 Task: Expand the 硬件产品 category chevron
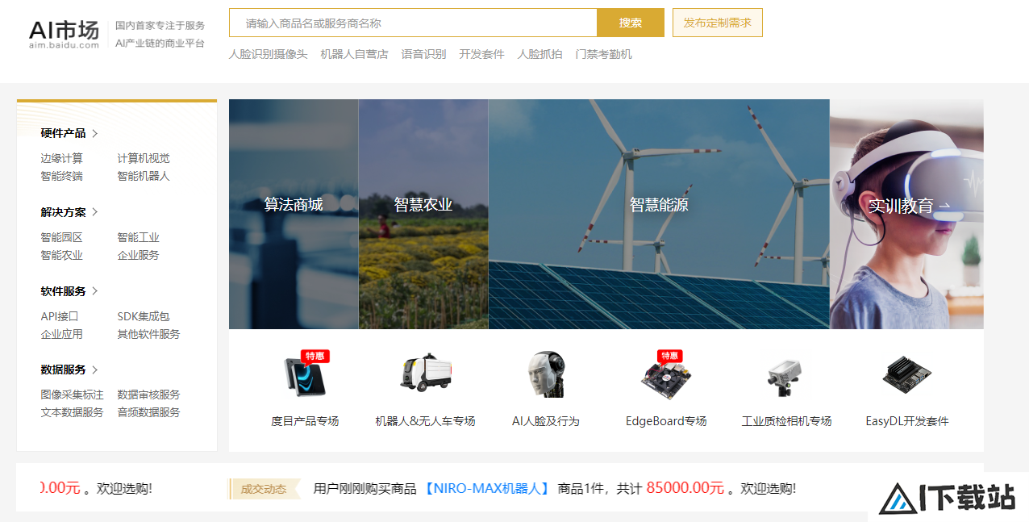tap(95, 133)
